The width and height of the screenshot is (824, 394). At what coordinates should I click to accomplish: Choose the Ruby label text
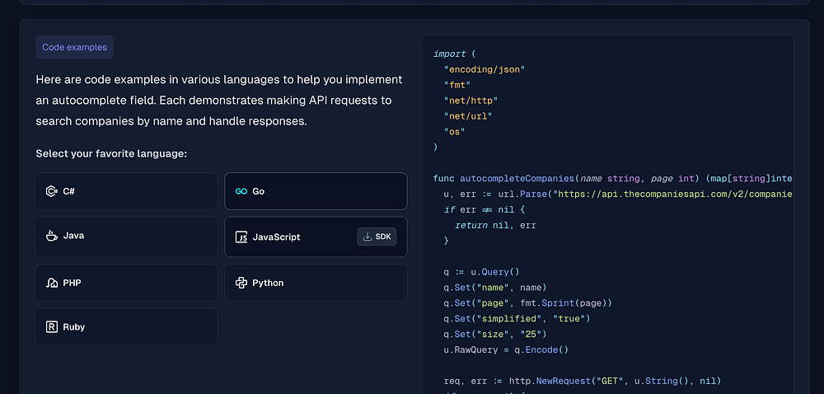[74, 327]
